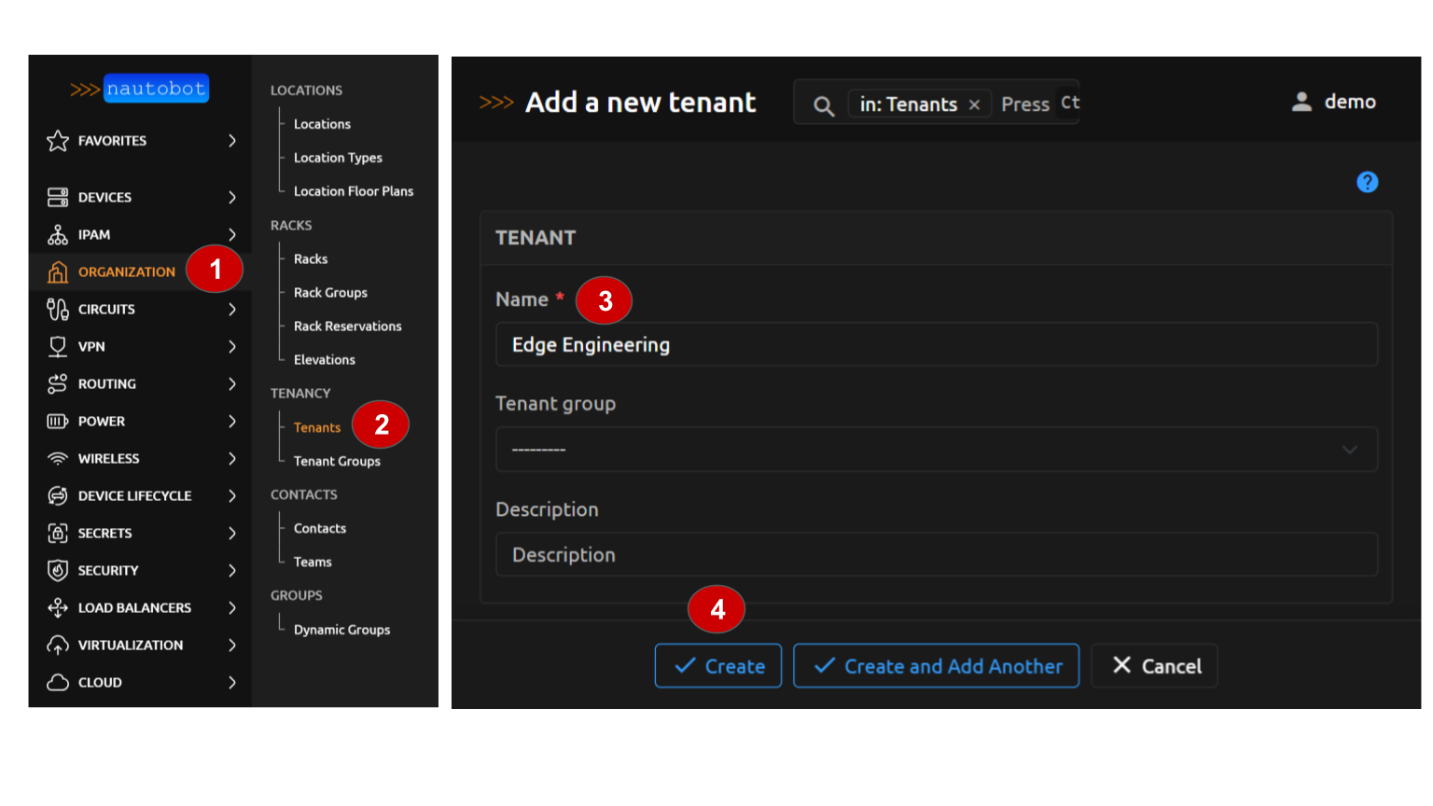Expand the Routing menu chevron
Viewport: 1433px width, 806px height.
click(232, 383)
